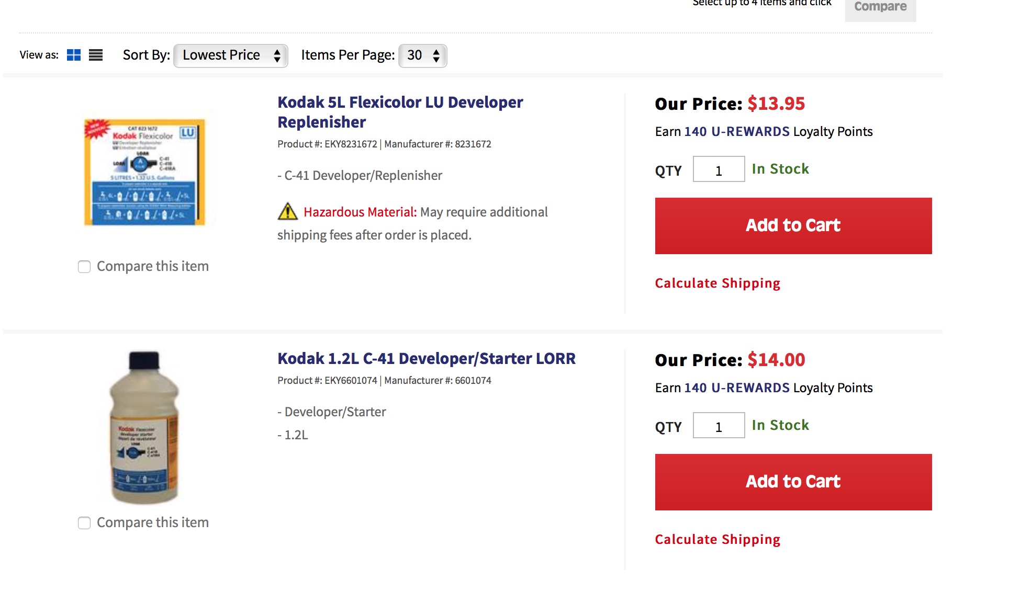The height and width of the screenshot is (592, 1009).
Task: Click the C-41 Developer/Replenisher description line
Action: 360,176
